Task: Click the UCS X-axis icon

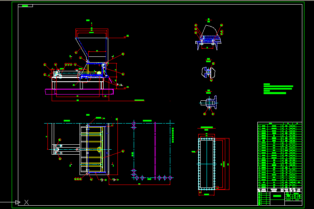Action: tap(26, 202)
